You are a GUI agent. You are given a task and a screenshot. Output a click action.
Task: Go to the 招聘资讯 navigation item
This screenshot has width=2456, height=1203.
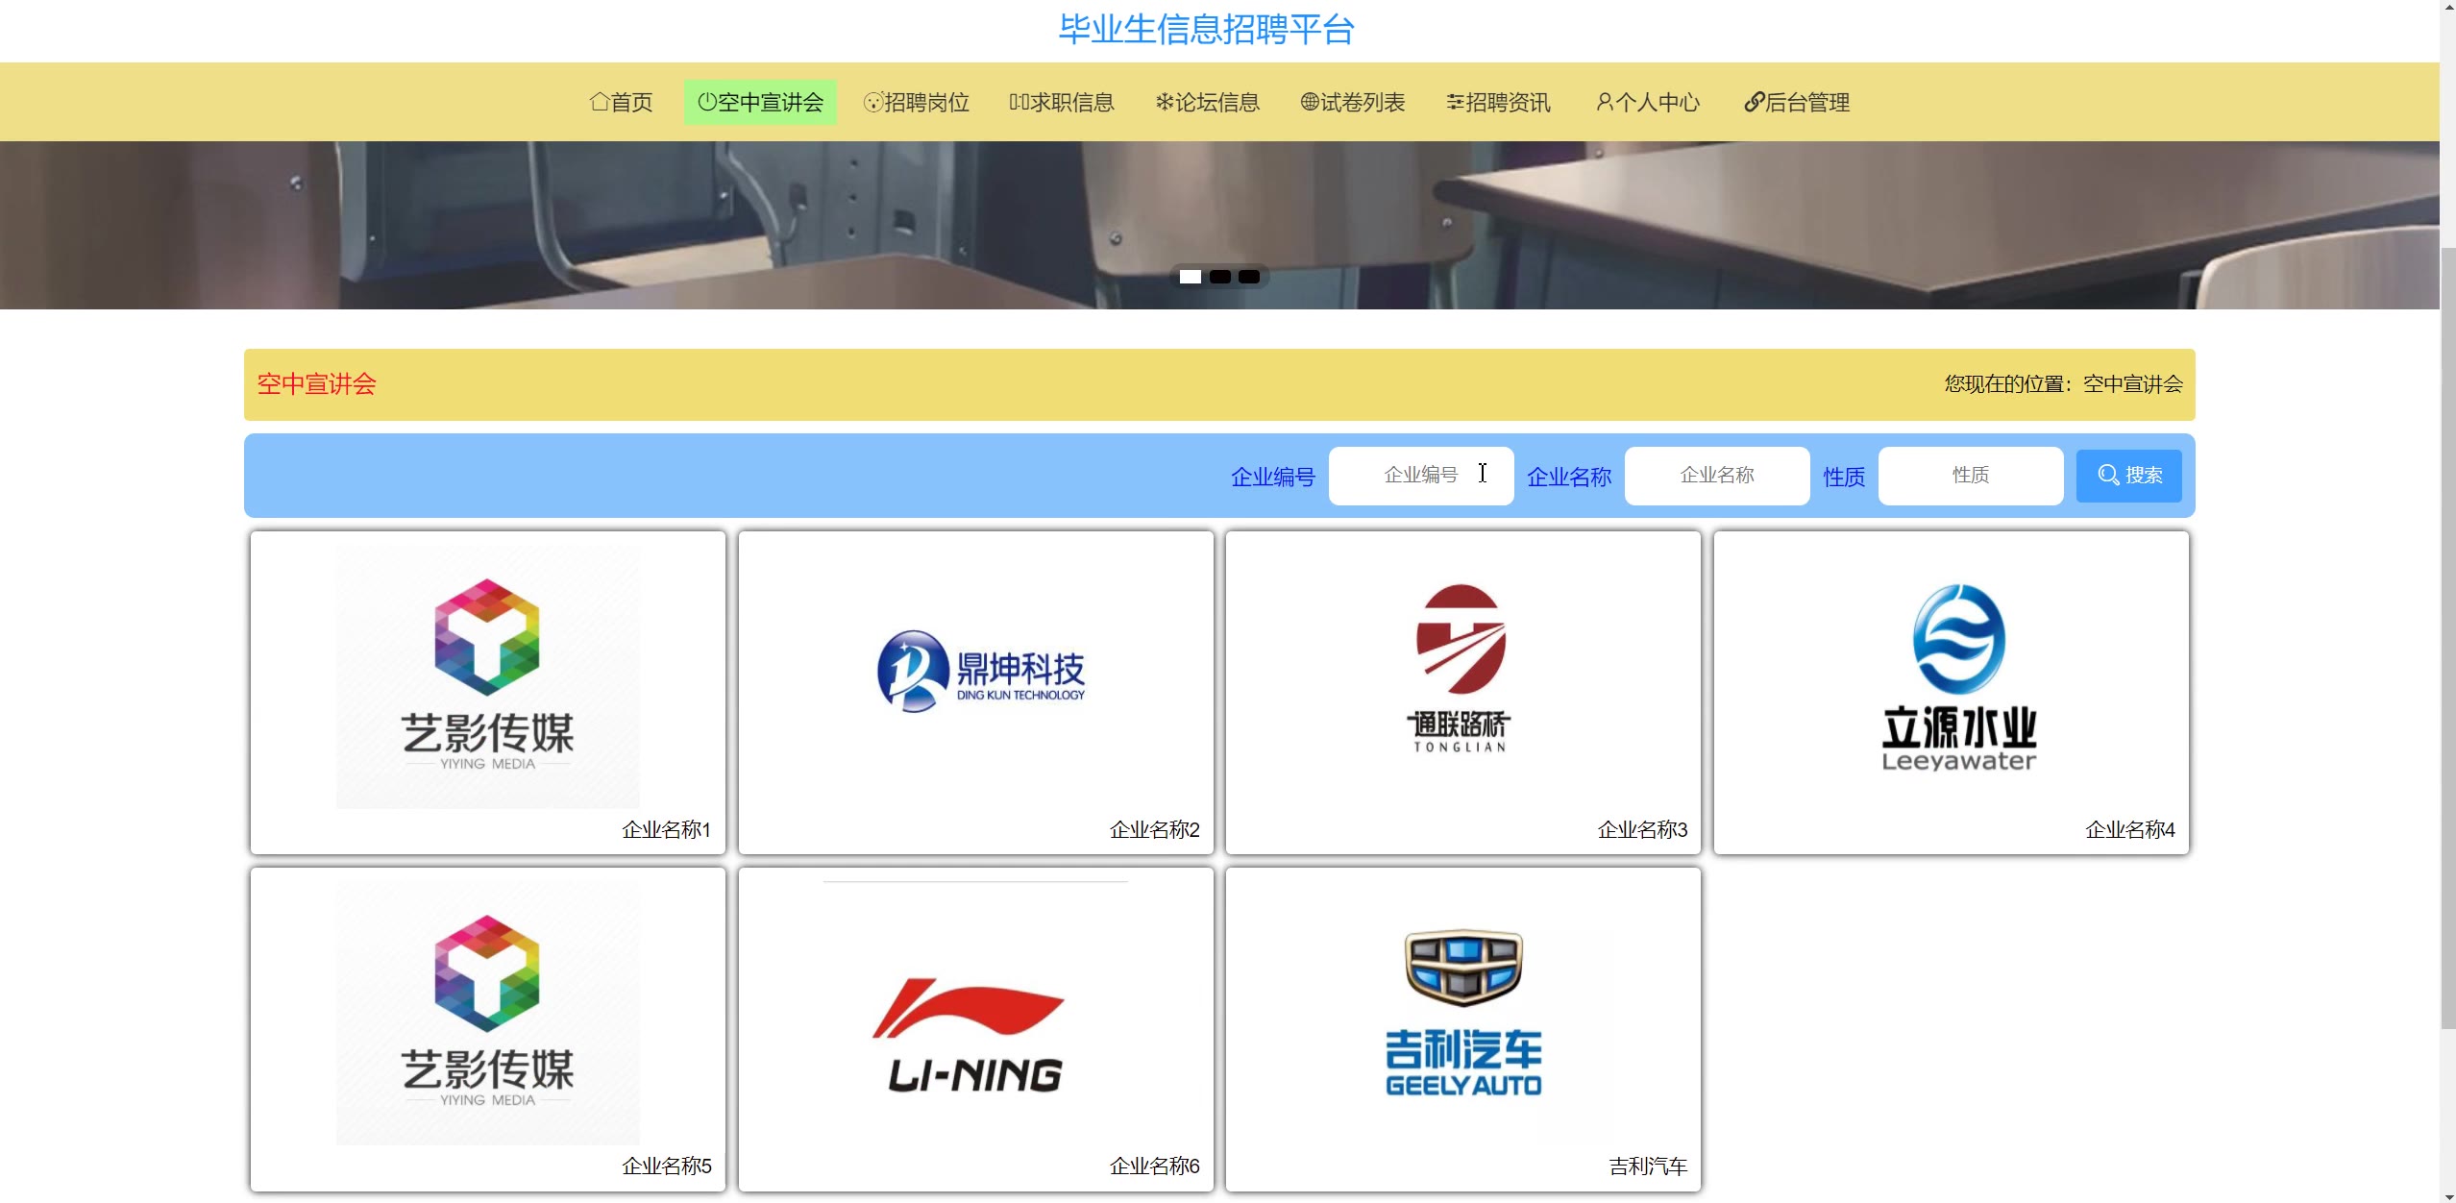click(x=1498, y=102)
